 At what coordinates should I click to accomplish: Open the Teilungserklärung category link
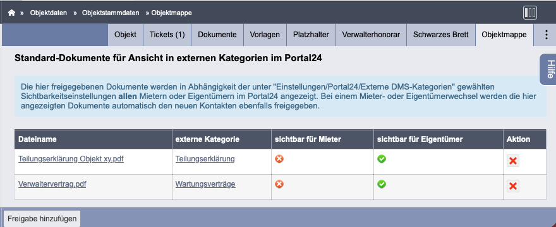(x=205, y=159)
